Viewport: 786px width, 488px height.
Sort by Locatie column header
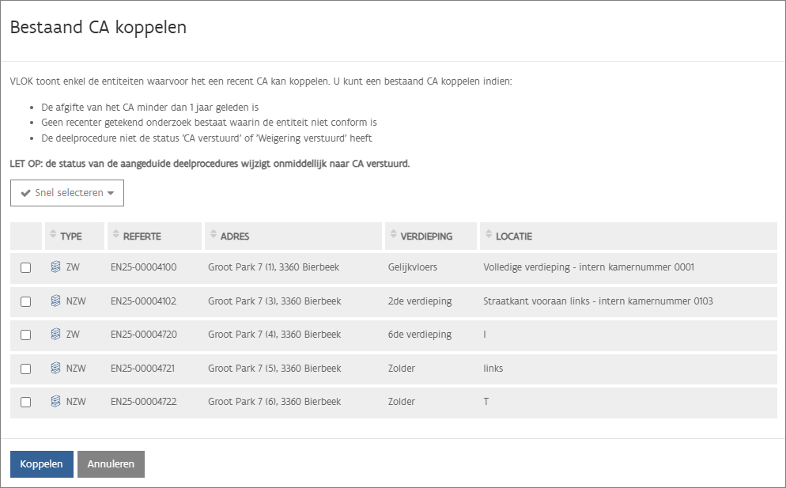(x=513, y=236)
